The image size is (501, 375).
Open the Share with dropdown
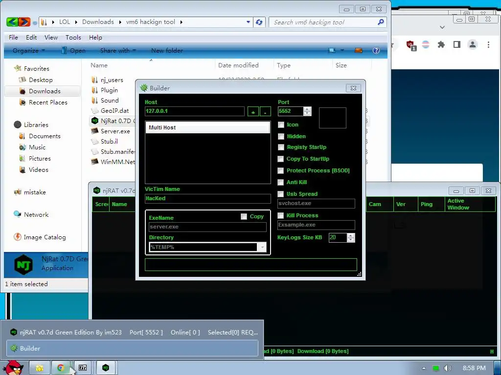pyautogui.click(x=118, y=50)
